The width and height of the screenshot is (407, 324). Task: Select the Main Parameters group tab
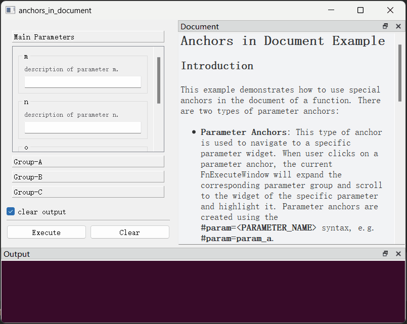88,37
